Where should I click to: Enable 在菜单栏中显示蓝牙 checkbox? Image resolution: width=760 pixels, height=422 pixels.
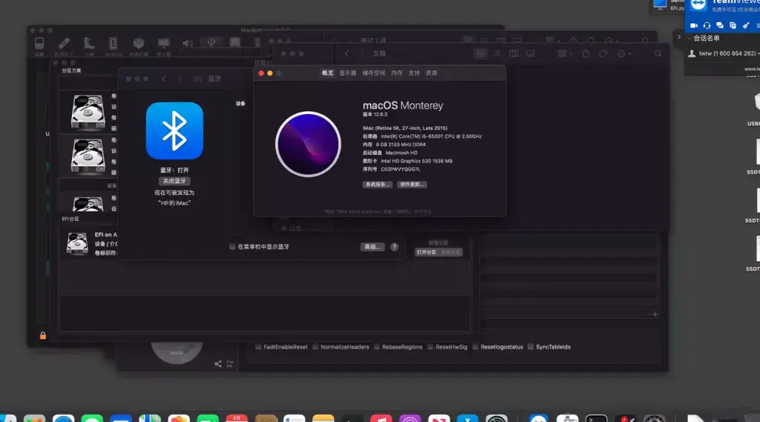[x=232, y=247]
